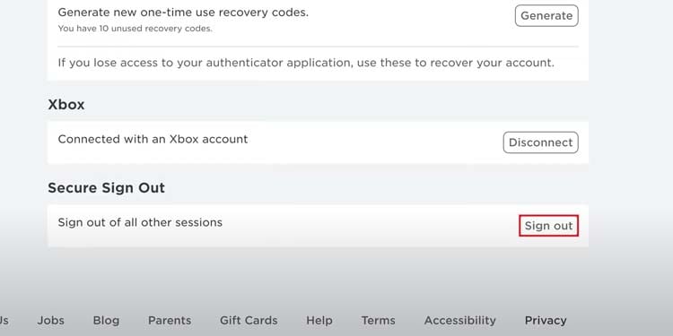
Task: Click the divider line under recovery codes
Action: tap(318, 47)
